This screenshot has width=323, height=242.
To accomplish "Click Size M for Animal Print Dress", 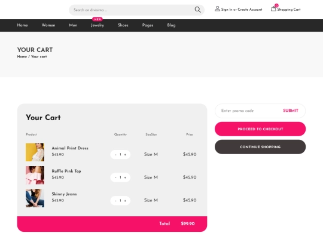I will pyautogui.click(x=151, y=154).
